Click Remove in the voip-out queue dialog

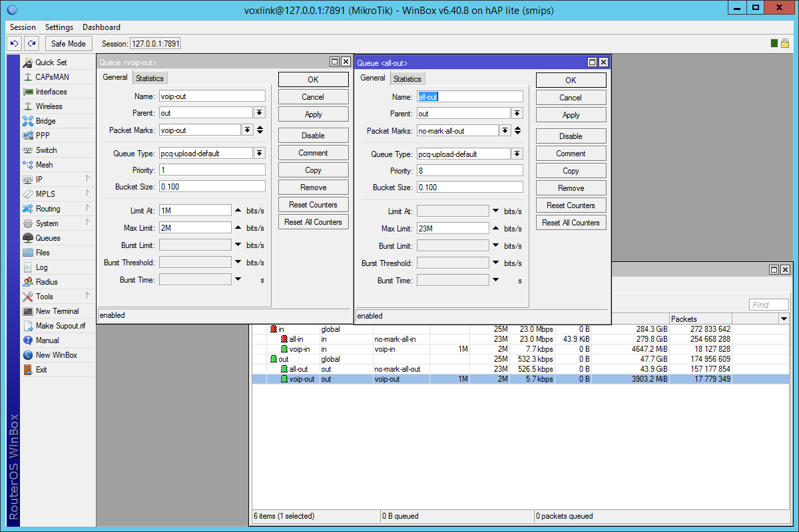(x=314, y=188)
